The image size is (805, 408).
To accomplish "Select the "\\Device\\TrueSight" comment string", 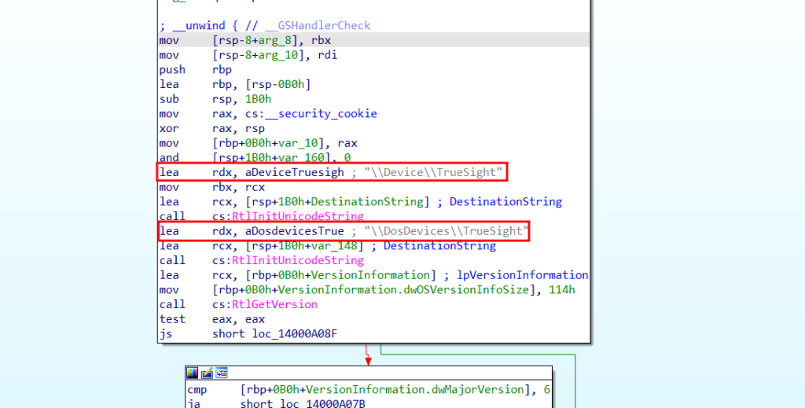I will [x=433, y=172].
